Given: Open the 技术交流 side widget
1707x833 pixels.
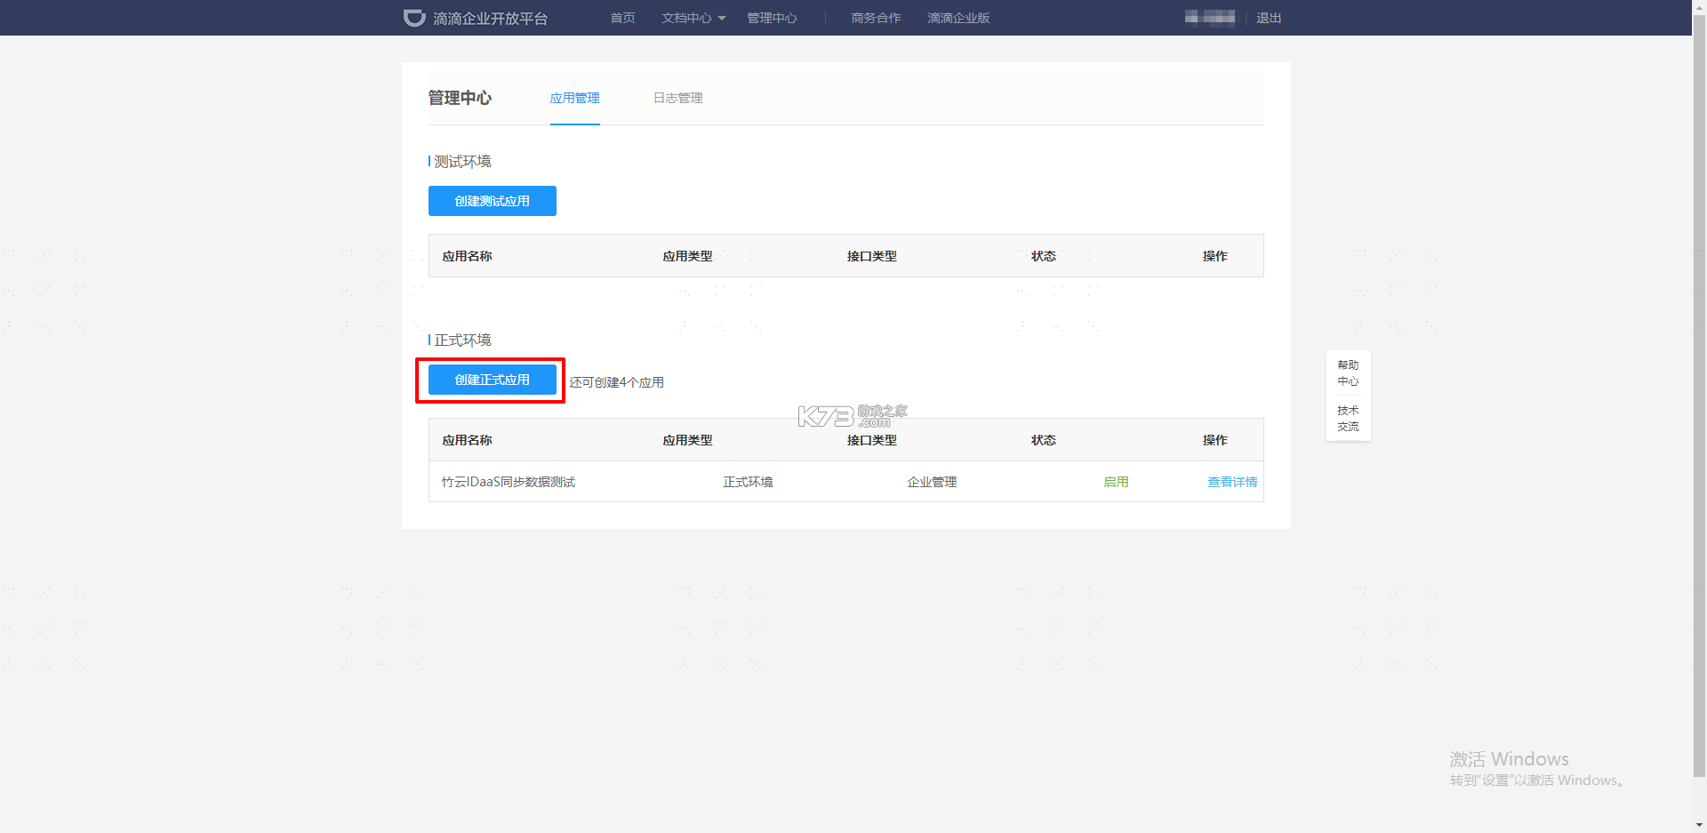Looking at the screenshot, I should [x=1348, y=419].
